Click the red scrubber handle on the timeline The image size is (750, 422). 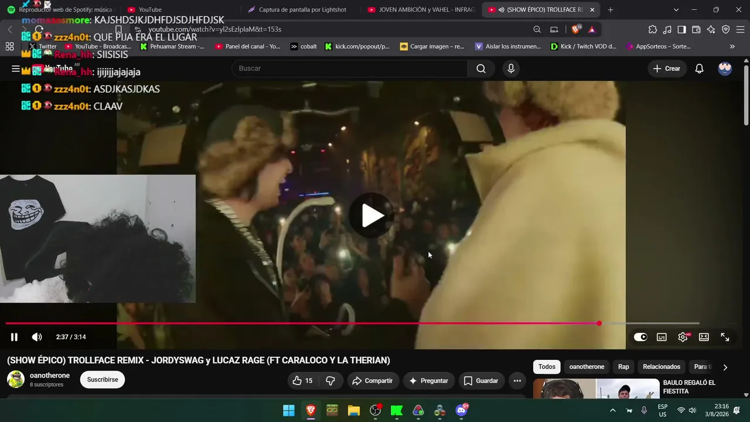pos(599,324)
